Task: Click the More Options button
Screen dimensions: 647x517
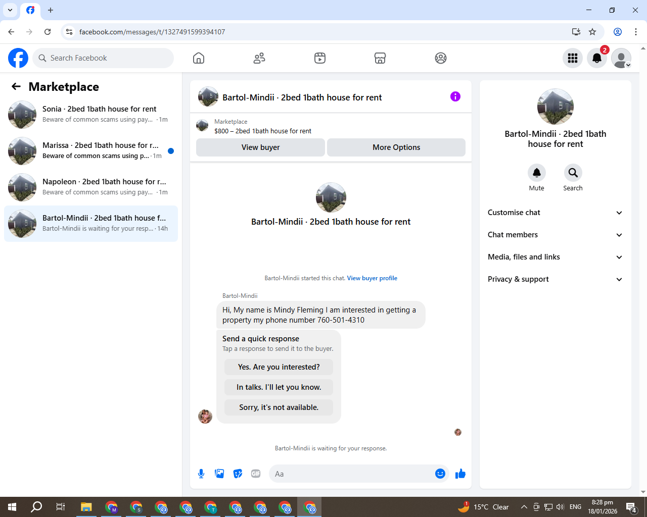Action: point(396,147)
